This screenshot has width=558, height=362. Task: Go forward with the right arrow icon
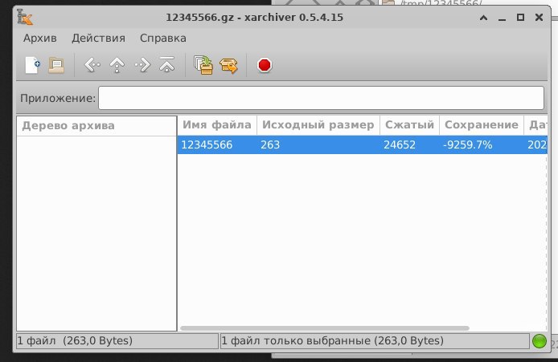pos(142,65)
